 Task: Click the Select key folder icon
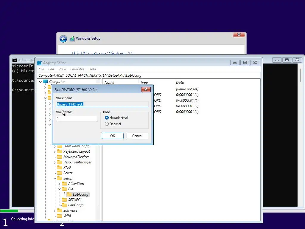pyautogui.click(x=60, y=173)
